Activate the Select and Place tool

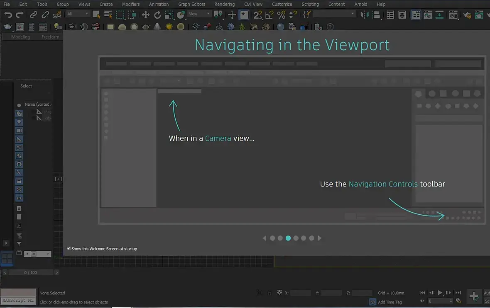point(181,15)
